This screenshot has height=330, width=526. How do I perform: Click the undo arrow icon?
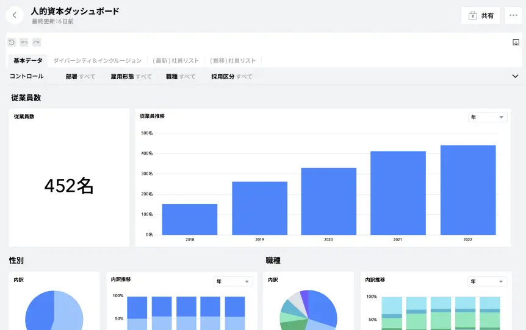pos(24,42)
